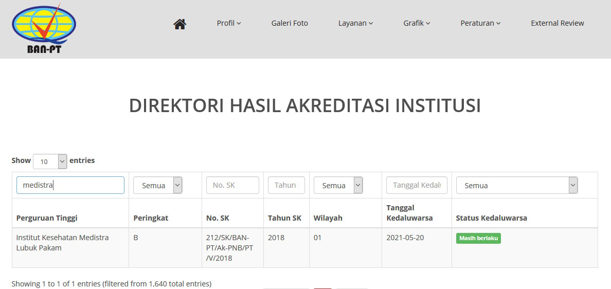Click the Tahun SK filter field
The height and width of the screenshot is (289, 611).
286,185
